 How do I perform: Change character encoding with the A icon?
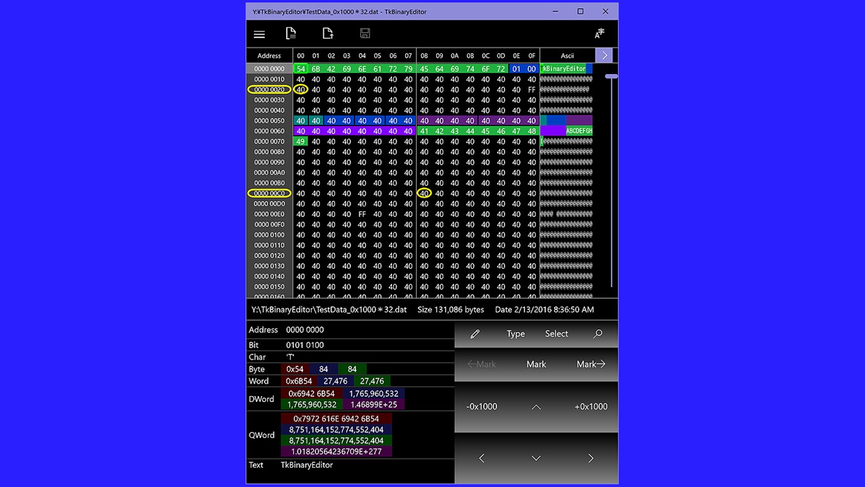pyautogui.click(x=598, y=33)
